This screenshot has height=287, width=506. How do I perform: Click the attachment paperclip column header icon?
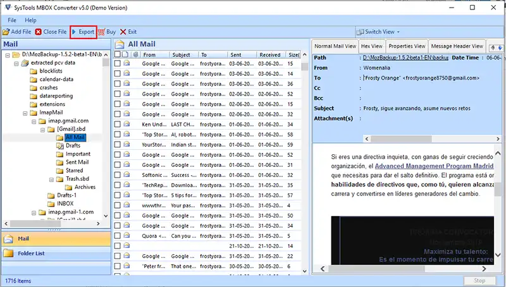(135, 55)
